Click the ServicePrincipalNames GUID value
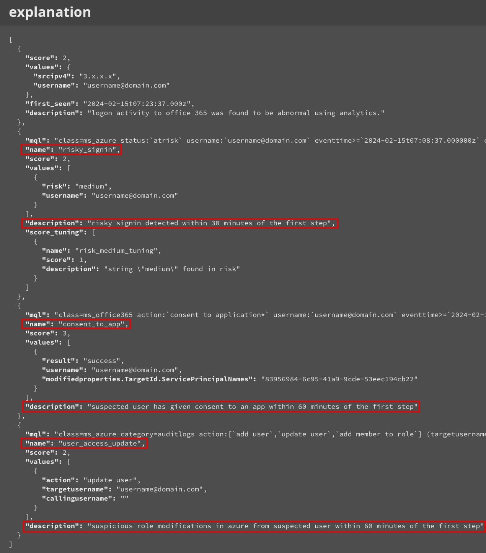Image resolution: width=486 pixels, height=553 pixels. 339,379
